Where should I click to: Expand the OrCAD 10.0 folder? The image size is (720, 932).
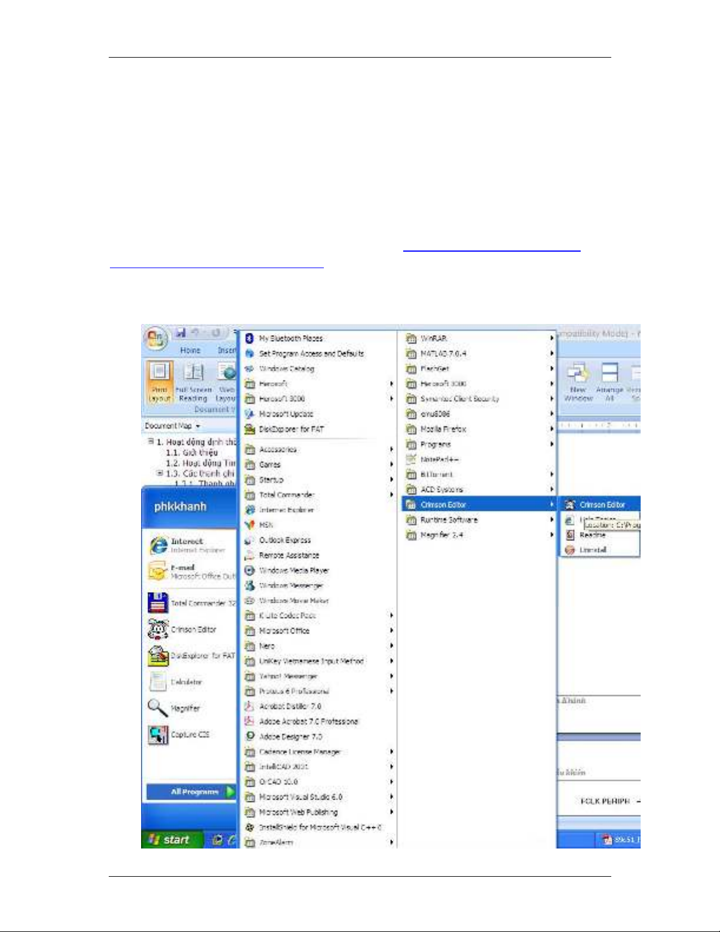(319, 782)
